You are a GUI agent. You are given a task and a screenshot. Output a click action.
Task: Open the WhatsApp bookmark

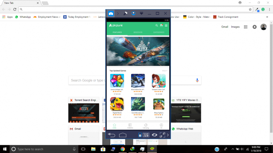23,17
